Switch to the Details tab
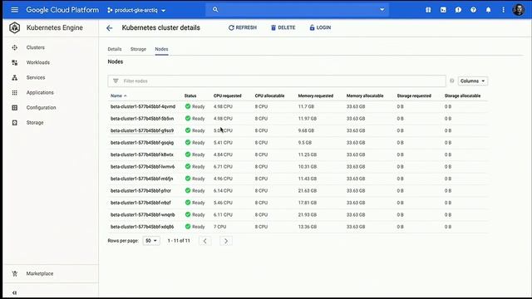Viewport: 532px width, 299px height. [x=115, y=49]
